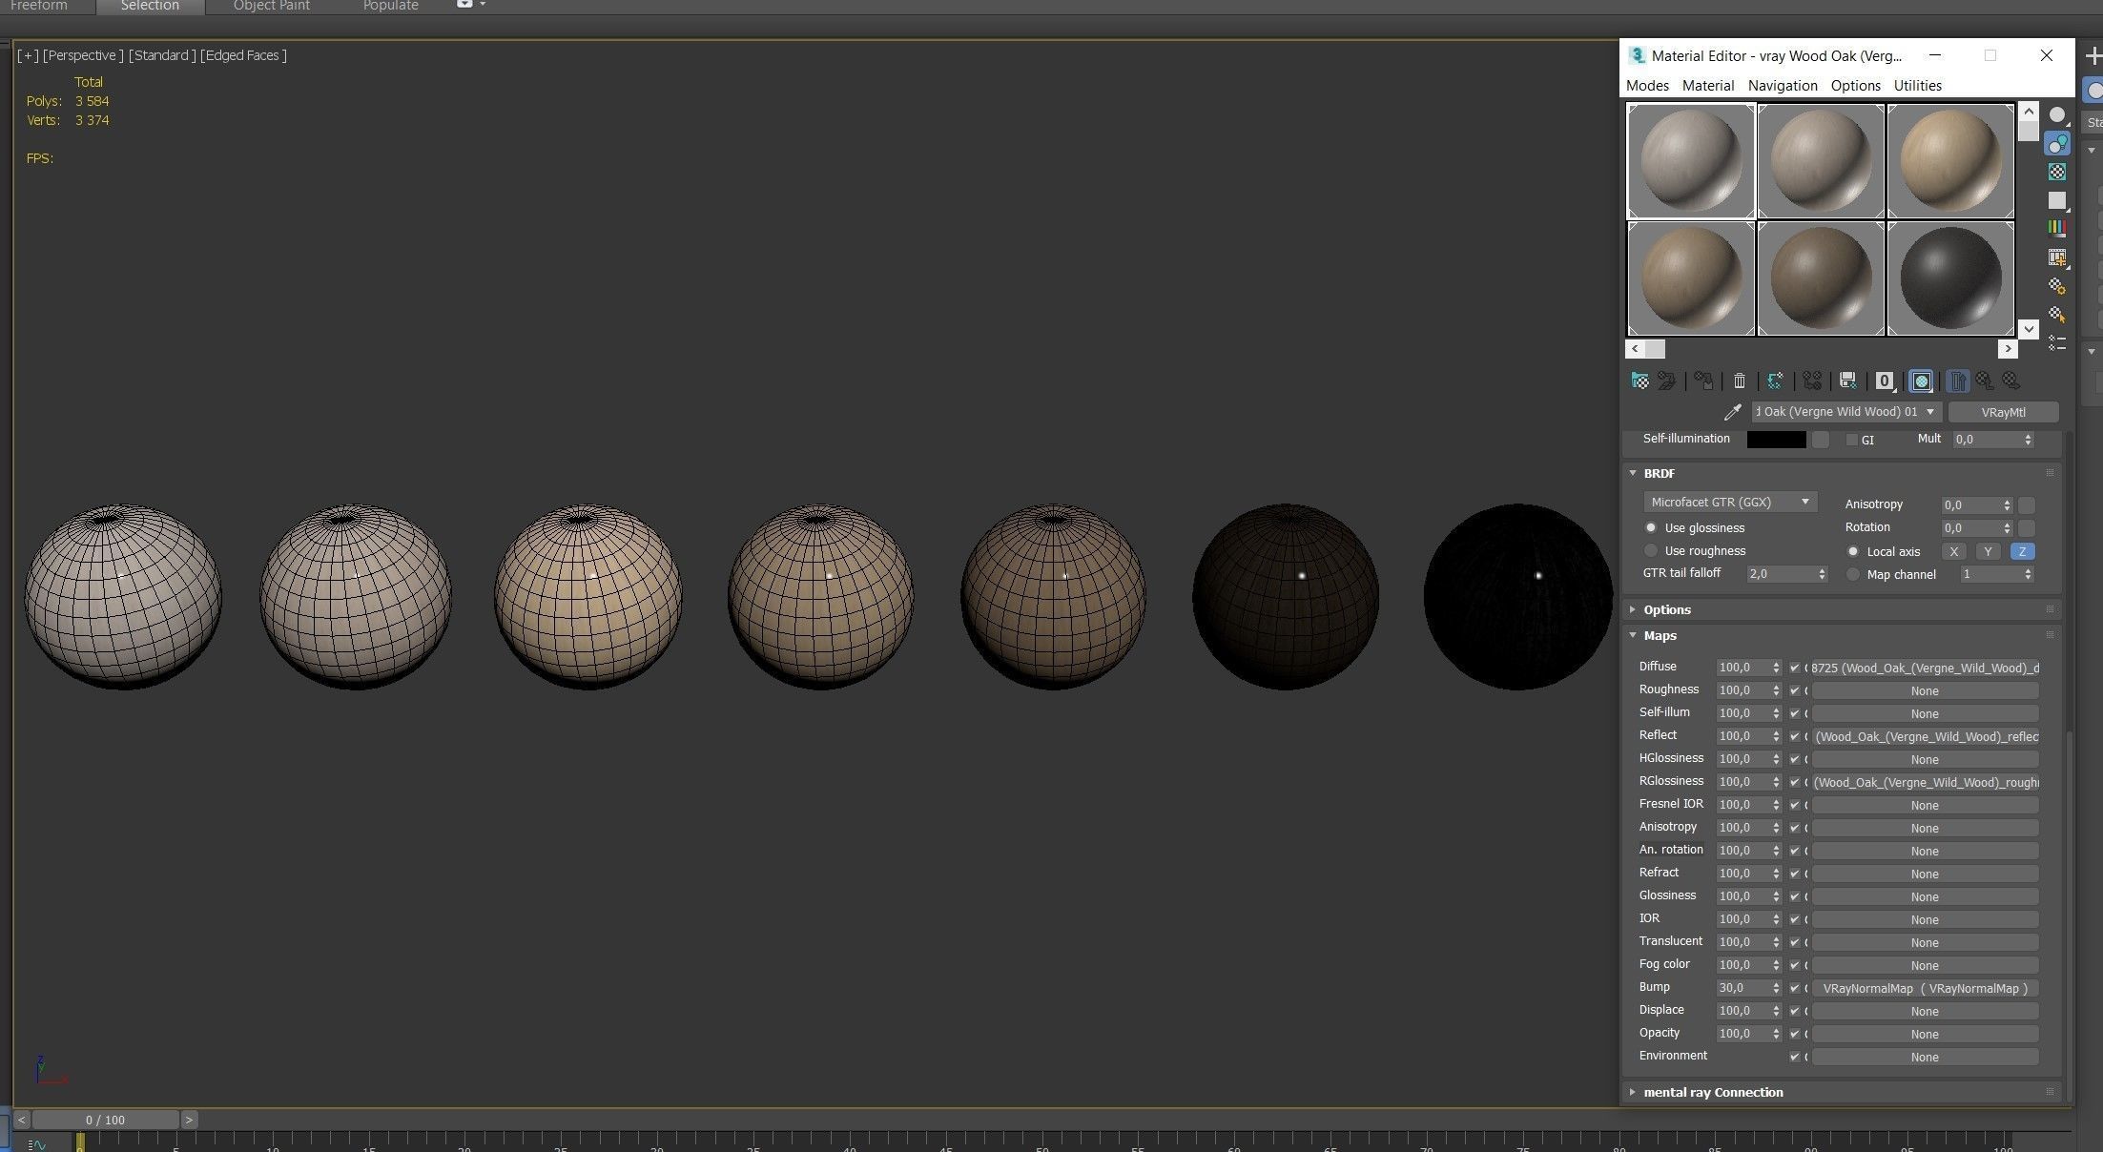The height and width of the screenshot is (1152, 2103).
Task: Select the Map channel radio button
Action: tap(1853, 575)
